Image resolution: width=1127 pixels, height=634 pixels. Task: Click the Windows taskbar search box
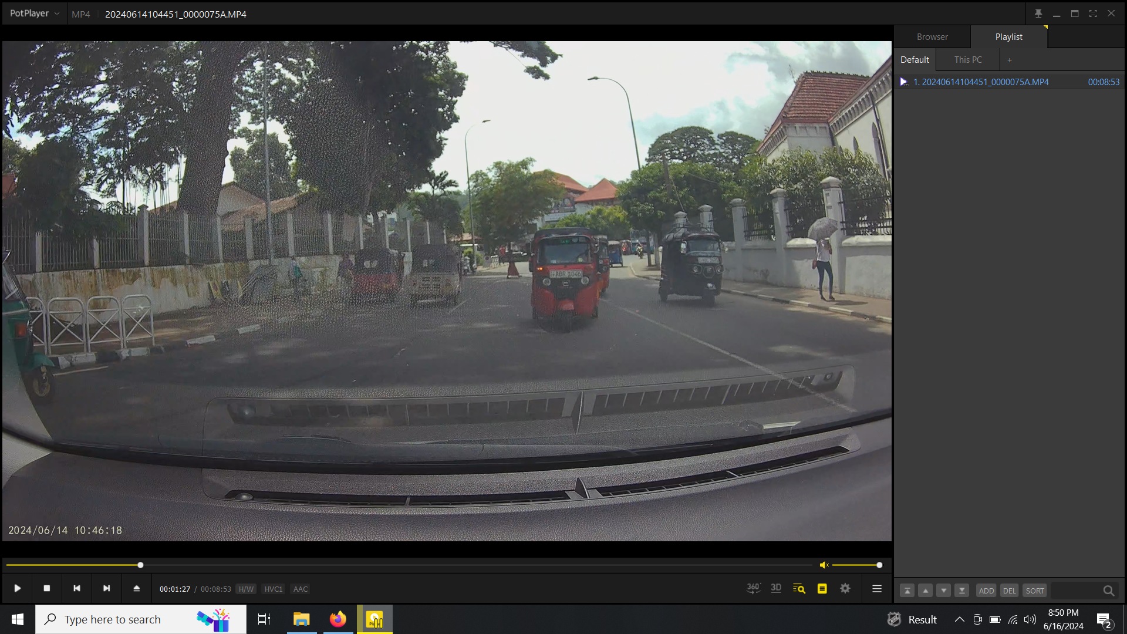click(x=141, y=619)
